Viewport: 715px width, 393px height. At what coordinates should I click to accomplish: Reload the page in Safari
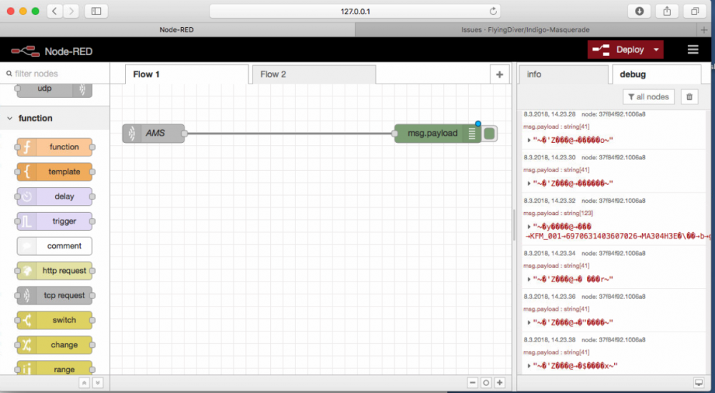493,11
